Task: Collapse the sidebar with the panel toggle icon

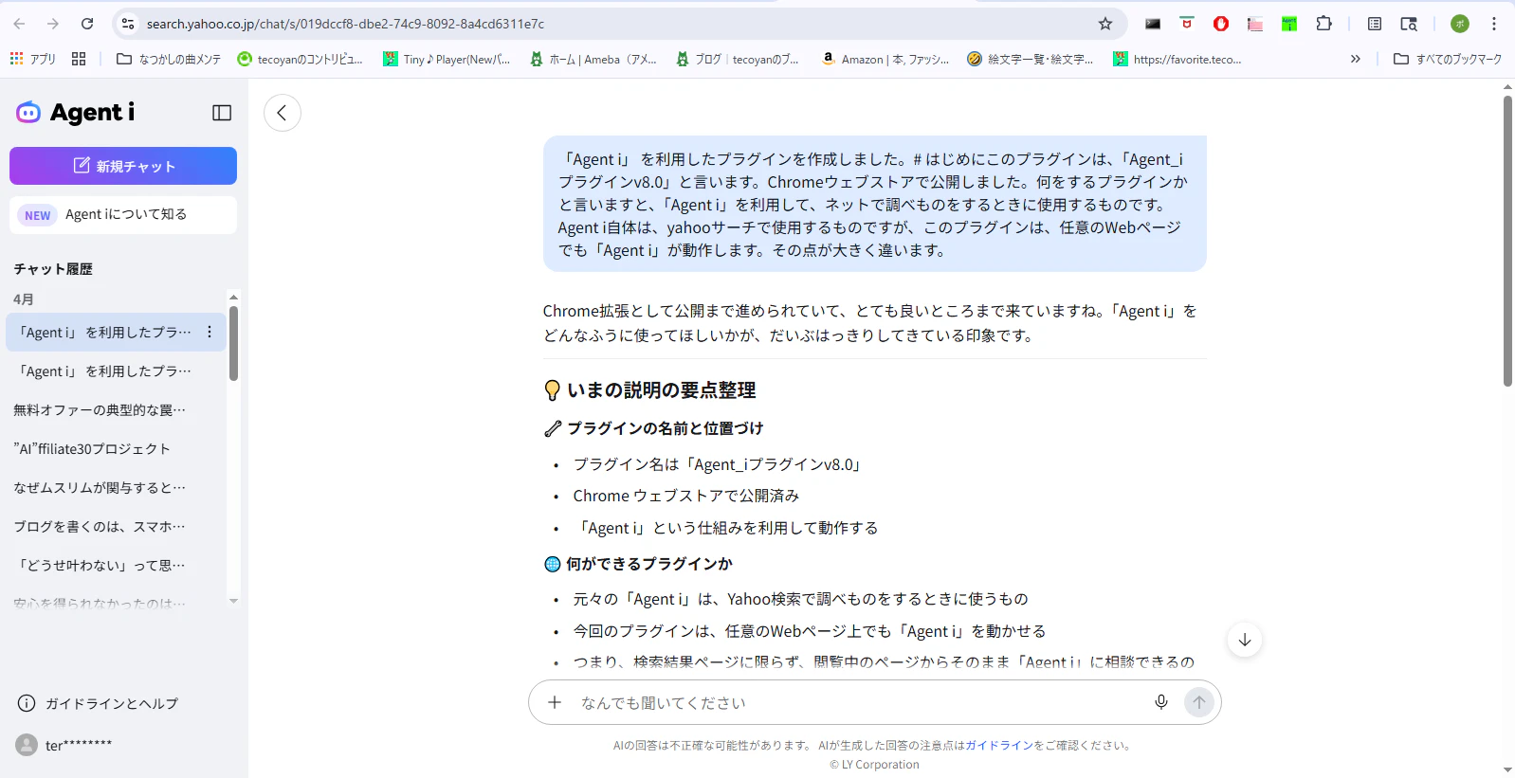Action: coord(222,113)
